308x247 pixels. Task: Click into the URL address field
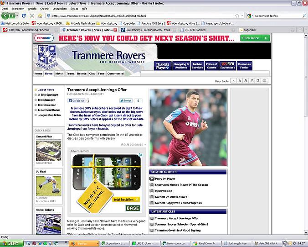coord(142,16)
